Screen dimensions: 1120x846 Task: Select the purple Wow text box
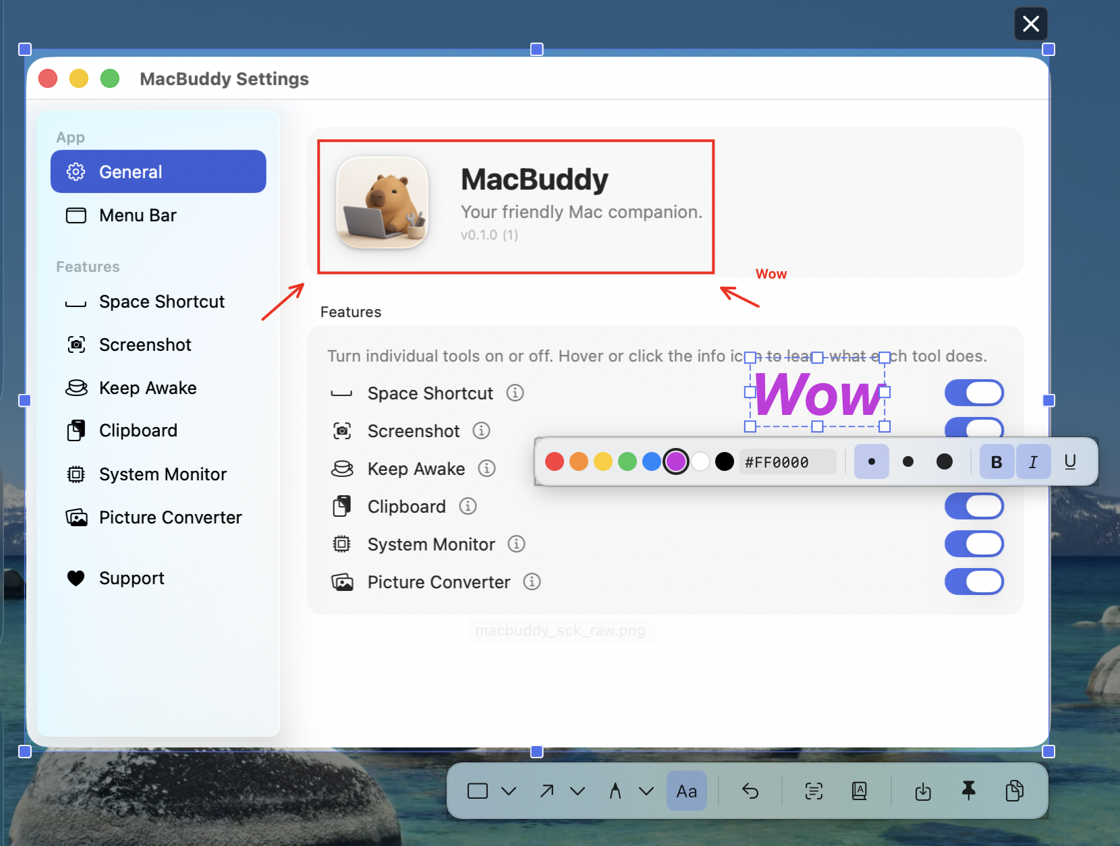(818, 393)
